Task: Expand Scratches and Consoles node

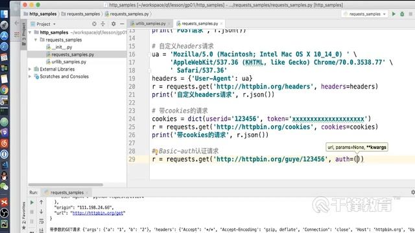Action: point(30,76)
